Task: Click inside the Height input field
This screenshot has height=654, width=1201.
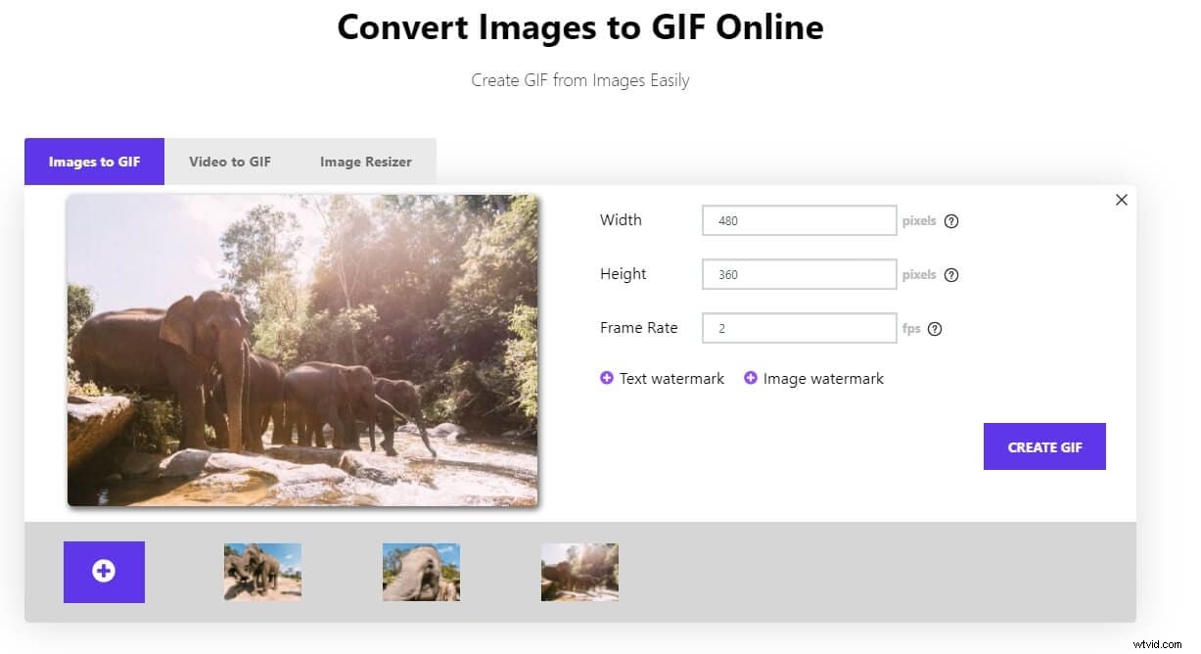Action: coord(799,274)
